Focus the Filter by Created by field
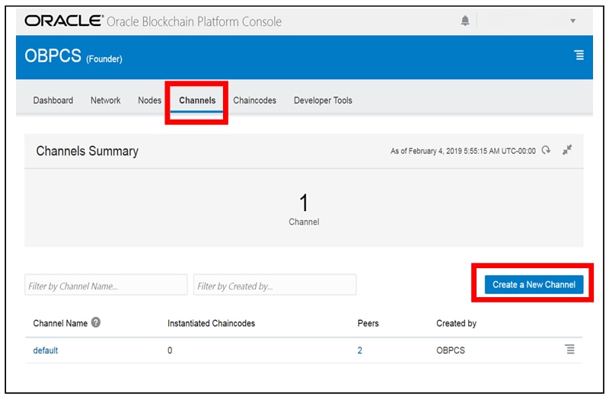The height and width of the screenshot is (400, 609). (275, 286)
